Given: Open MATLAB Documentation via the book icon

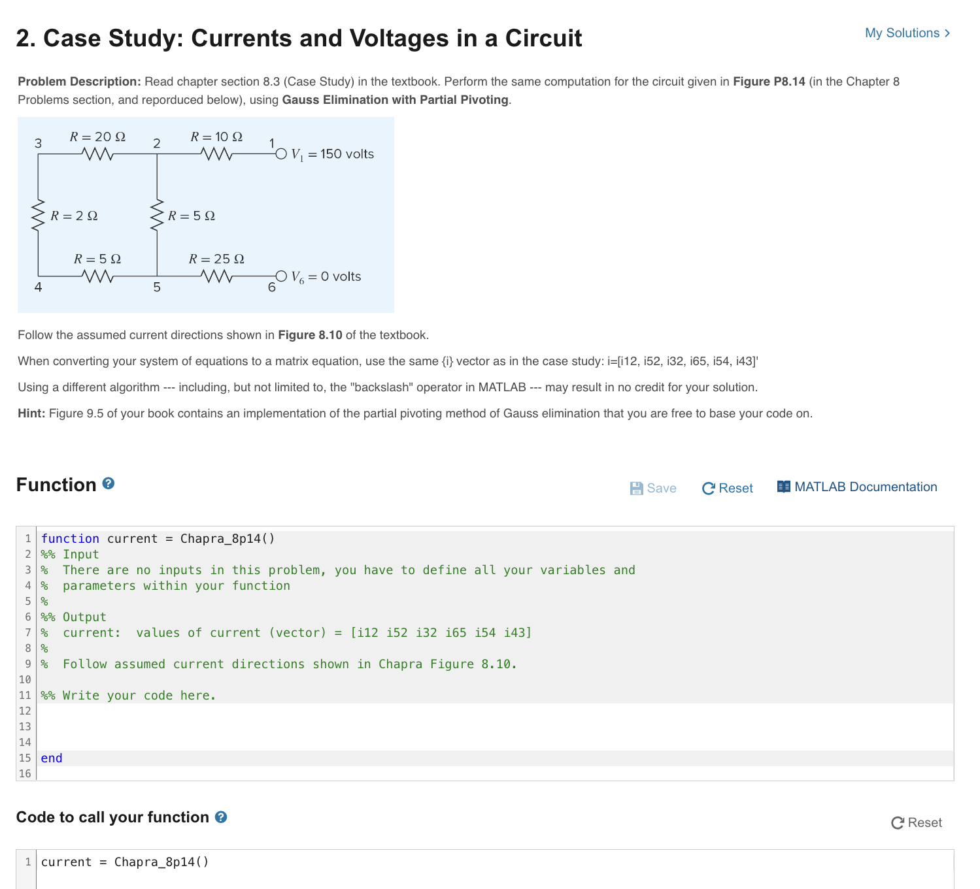Looking at the screenshot, I should [x=783, y=487].
